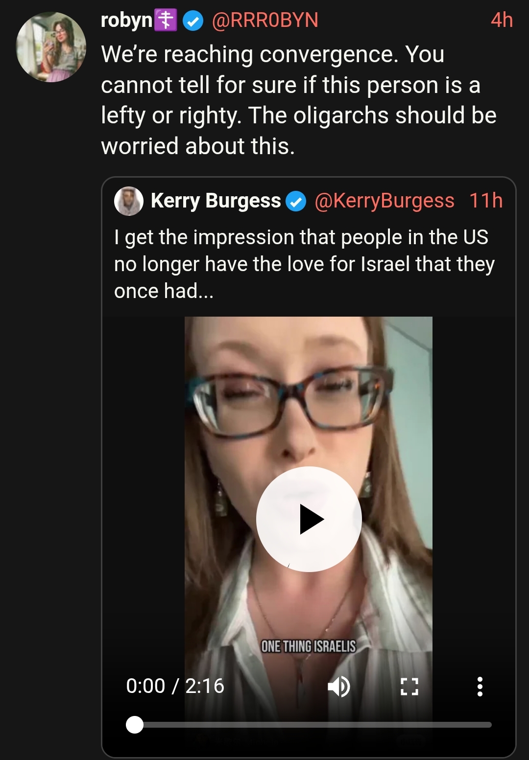Click the robyn display name

click(126, 20)
